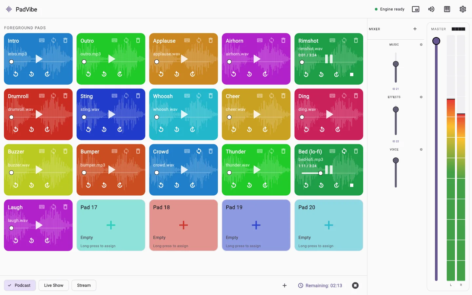472x295 pixels.
Task: Click the MUSIC channel fader handle
Action: coord(396,64)
